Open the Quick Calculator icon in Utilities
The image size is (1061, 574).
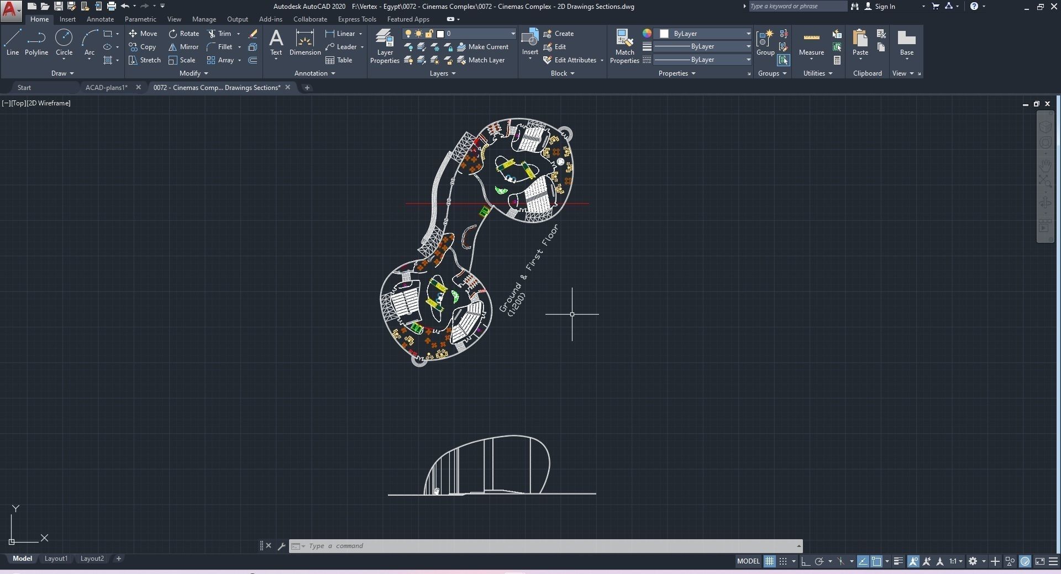(837, 60)
